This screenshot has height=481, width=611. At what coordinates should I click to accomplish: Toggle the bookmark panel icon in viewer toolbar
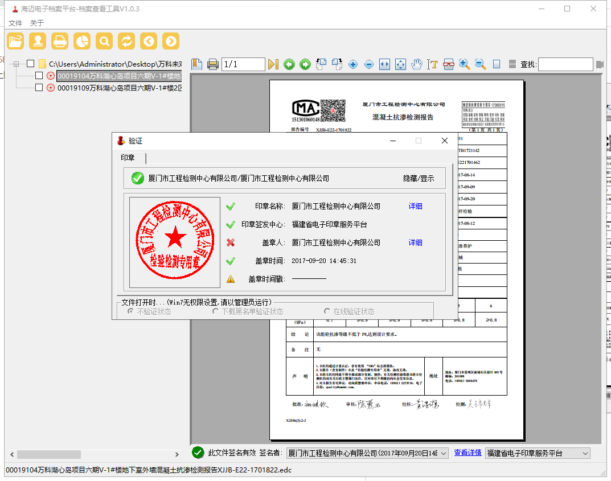(197, 64)
